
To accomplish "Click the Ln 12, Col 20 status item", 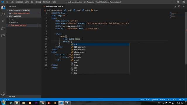I will [144, 100].
